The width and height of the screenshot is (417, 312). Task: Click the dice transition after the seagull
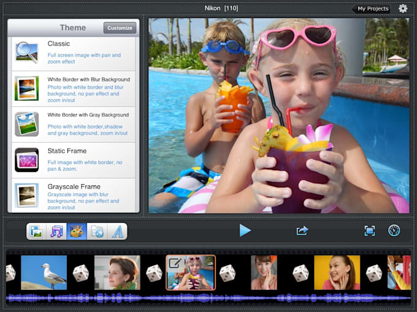pyautogui.click(x=81, y=273)
